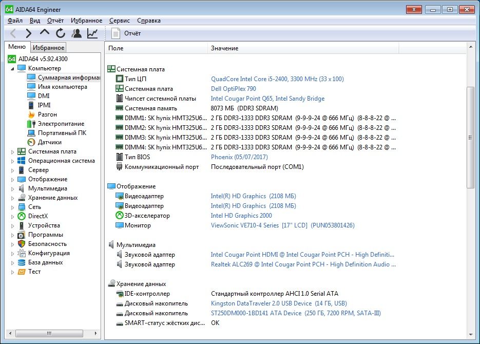
Task: Open the Справка menu
Action: pos(149,21)
